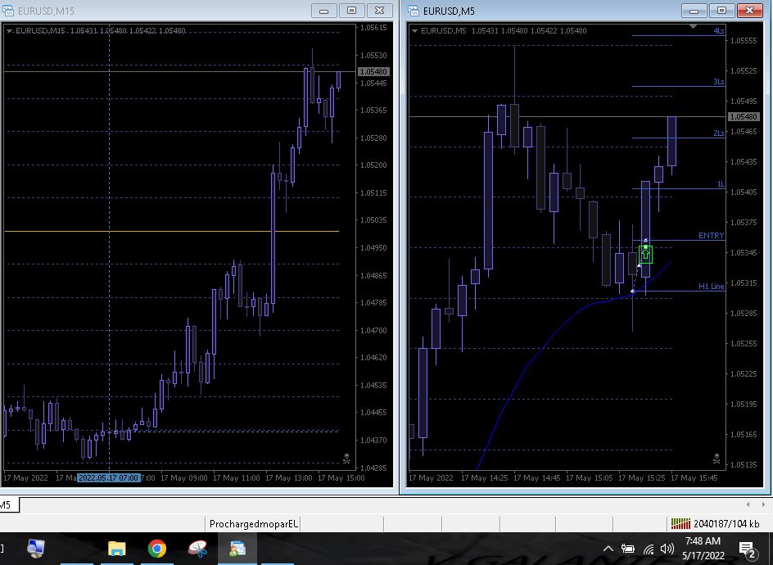Select the 3Ls level label
The width and height of the screenshot is (773, 565).
tap(719, 81)
